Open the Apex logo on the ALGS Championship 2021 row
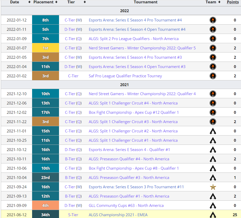The height and width of the screenshot is (218, 241). pos(213,215)
